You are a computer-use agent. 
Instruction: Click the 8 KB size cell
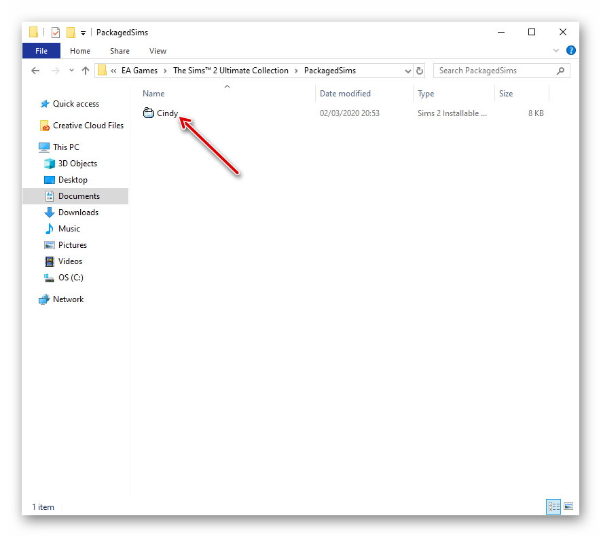(x=536, y=113)
